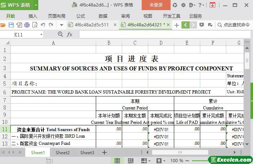Click the open folder icon
This screenshot has height=164, width=253.
tap(3, 25)
